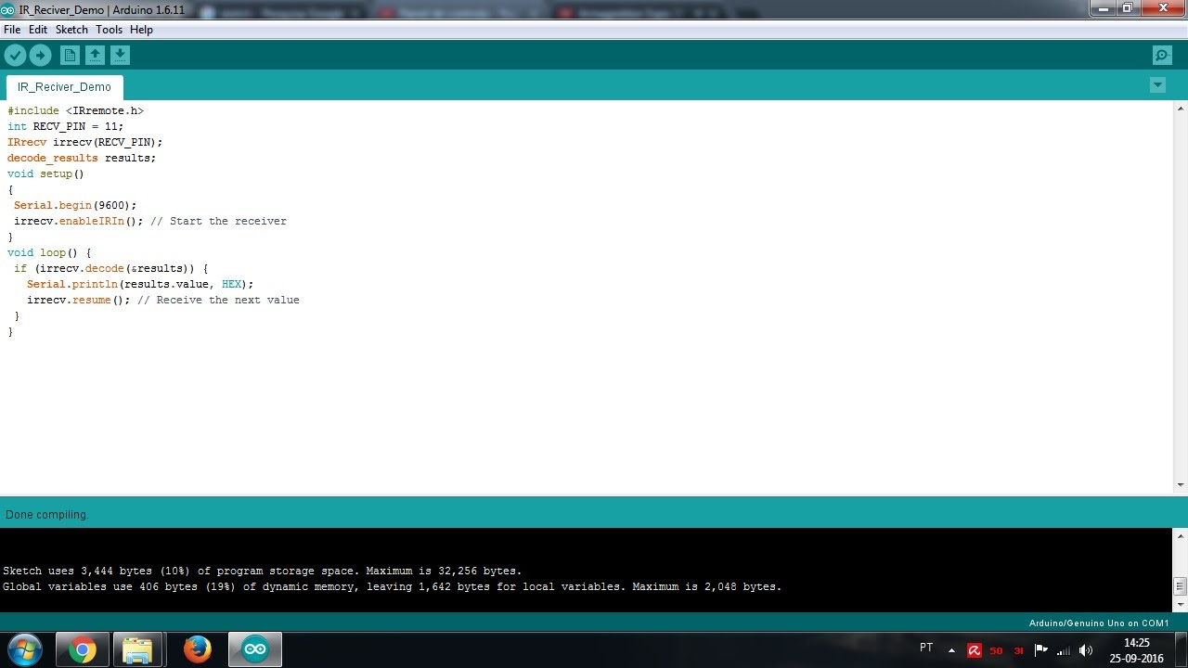Click the 'Done compiling.' status message

tap(47, 514)
